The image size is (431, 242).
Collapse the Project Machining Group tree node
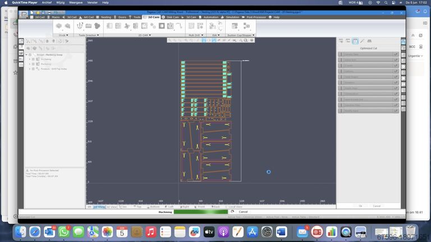tap(26, 54)
